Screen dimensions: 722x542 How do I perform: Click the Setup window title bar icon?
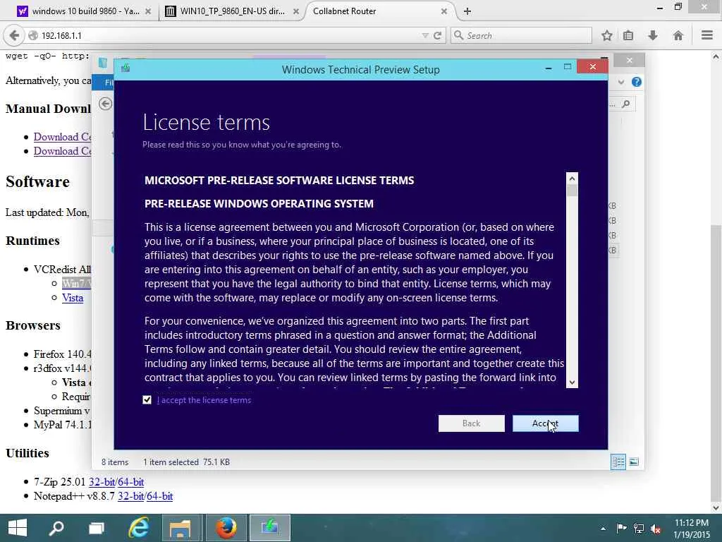click(x=126, y=68)
